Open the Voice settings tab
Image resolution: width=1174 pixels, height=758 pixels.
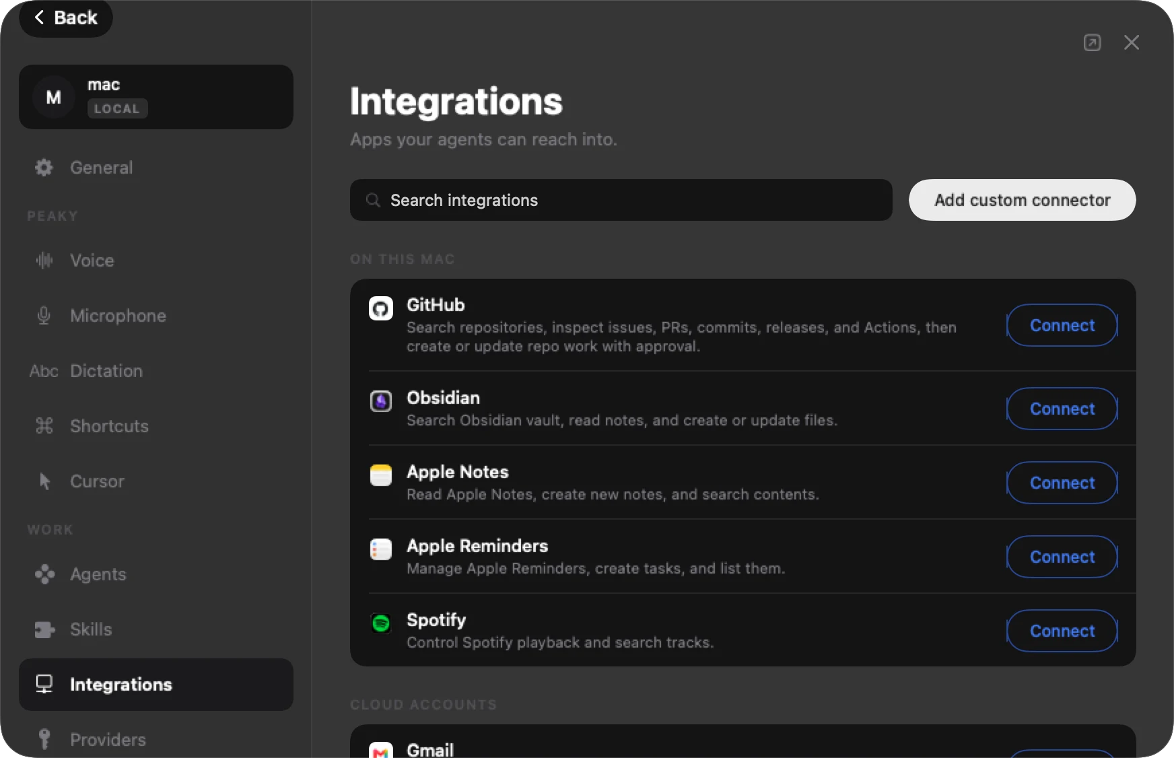click(156, 261)
